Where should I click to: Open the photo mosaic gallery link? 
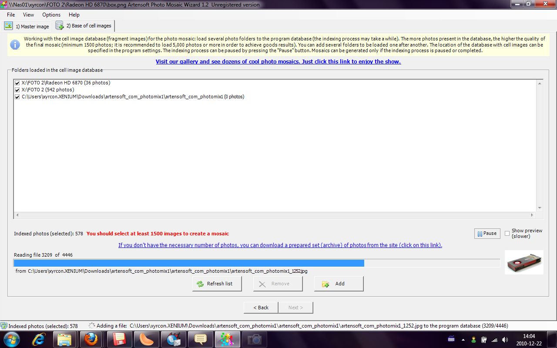[278, 62]
